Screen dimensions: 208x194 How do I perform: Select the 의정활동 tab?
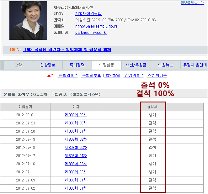pos(106,65)
